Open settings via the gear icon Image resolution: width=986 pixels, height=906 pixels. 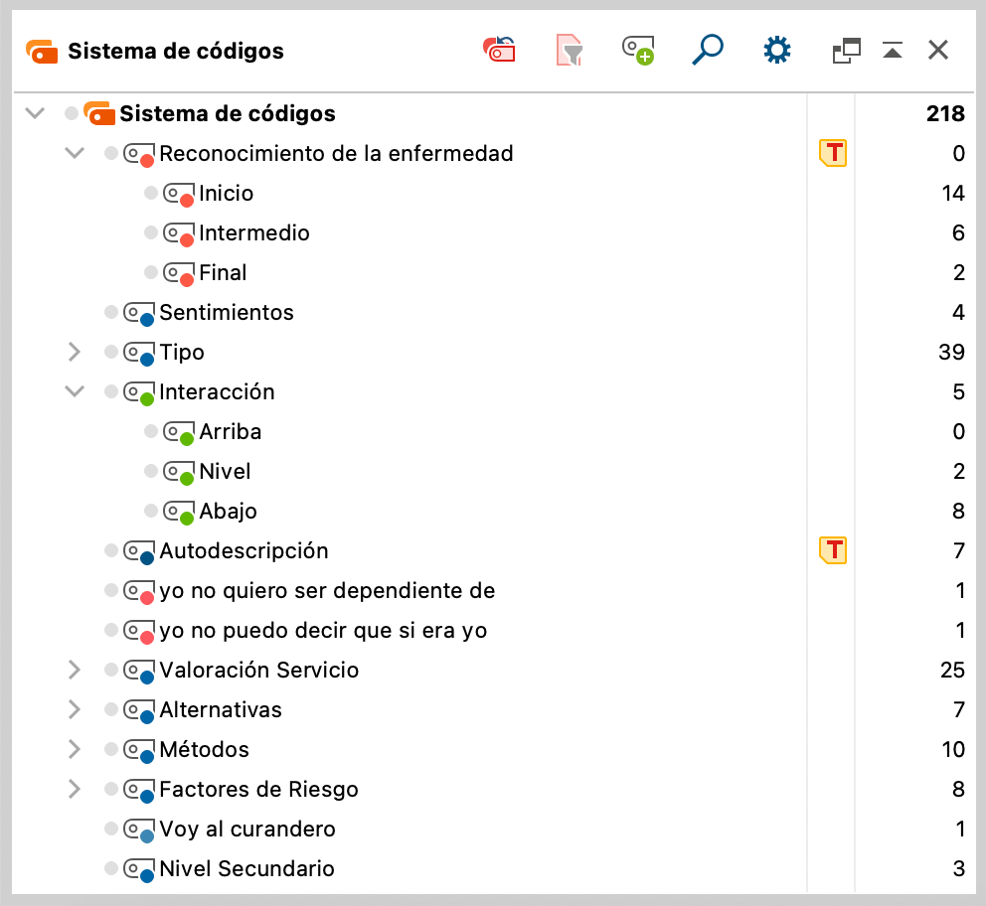click(x=776, y=50)
